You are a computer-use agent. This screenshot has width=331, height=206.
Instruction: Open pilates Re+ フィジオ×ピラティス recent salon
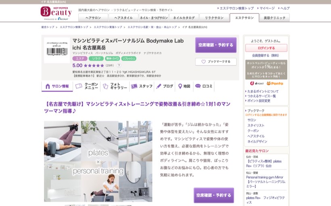coord(265,200)
